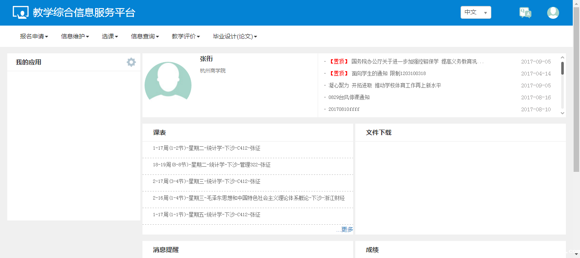
Task: Open the 教学评价 menu
Action: click(186, 37)
